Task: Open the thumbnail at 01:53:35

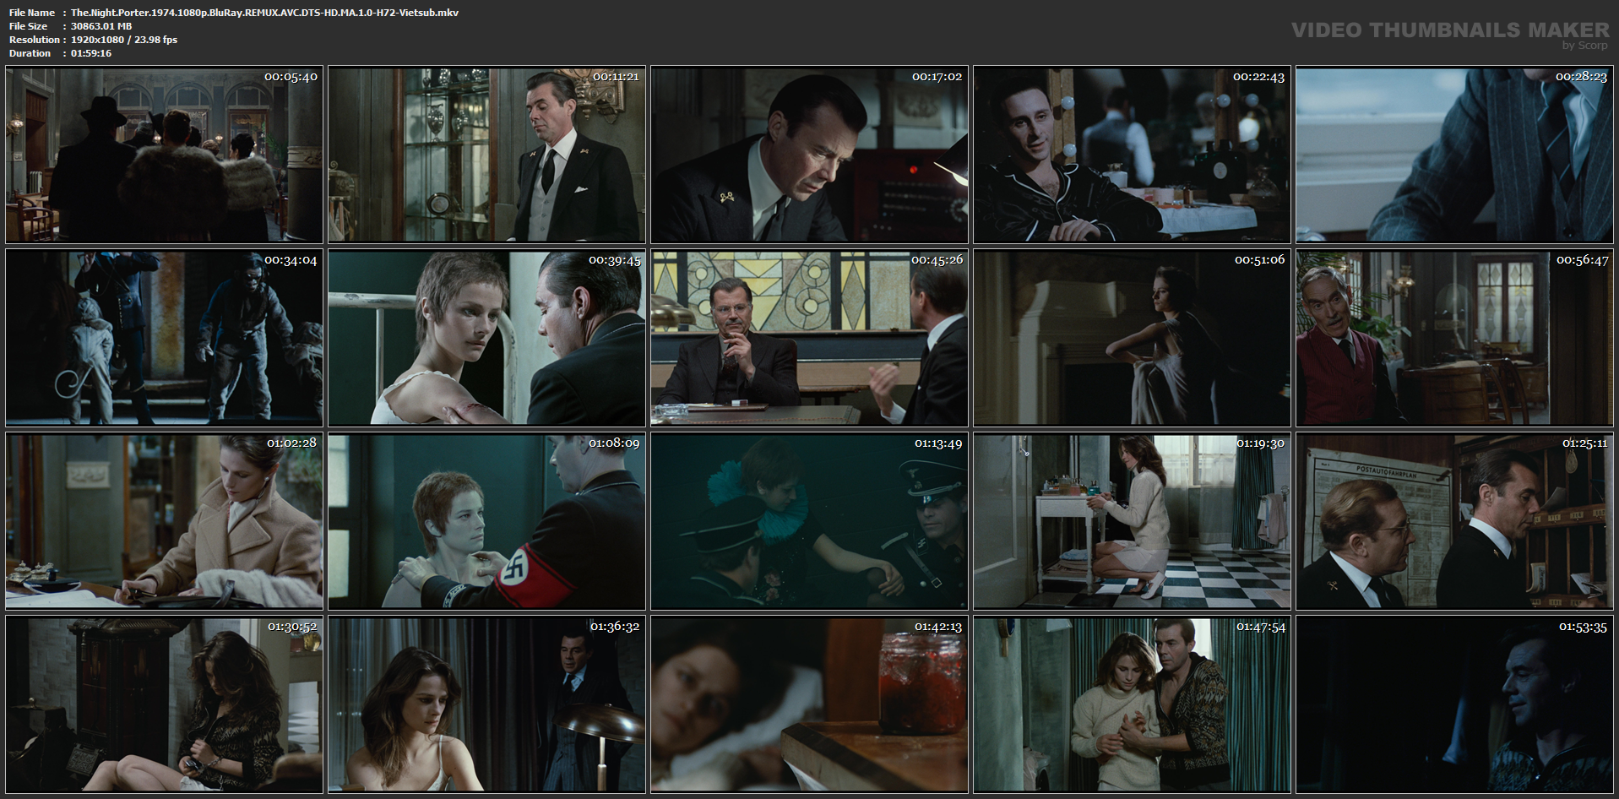Action: 1454,705
